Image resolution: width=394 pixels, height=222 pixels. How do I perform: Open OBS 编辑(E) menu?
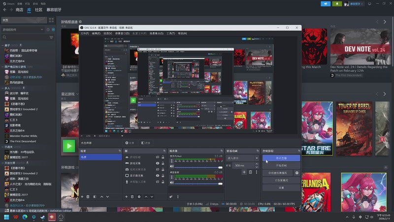point(96,33)
